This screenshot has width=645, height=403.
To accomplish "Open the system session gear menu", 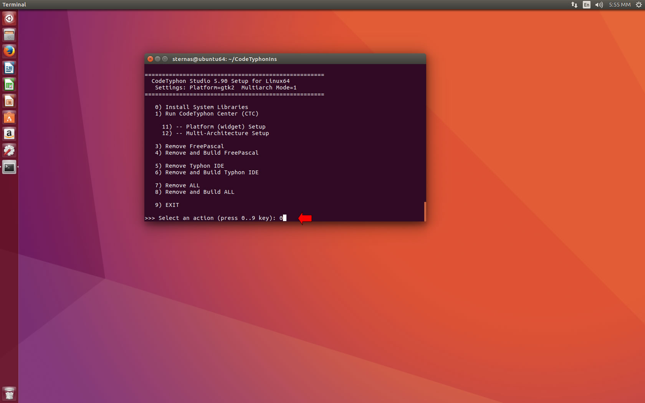I will pos(638,5).
